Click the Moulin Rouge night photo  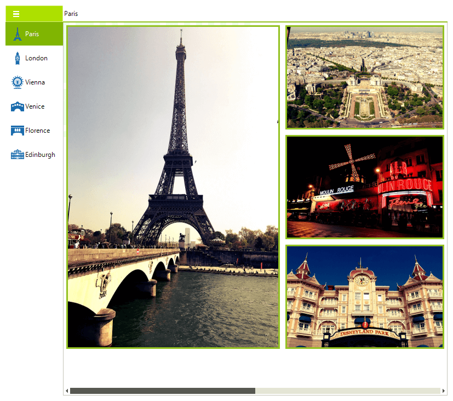point(364,187)
